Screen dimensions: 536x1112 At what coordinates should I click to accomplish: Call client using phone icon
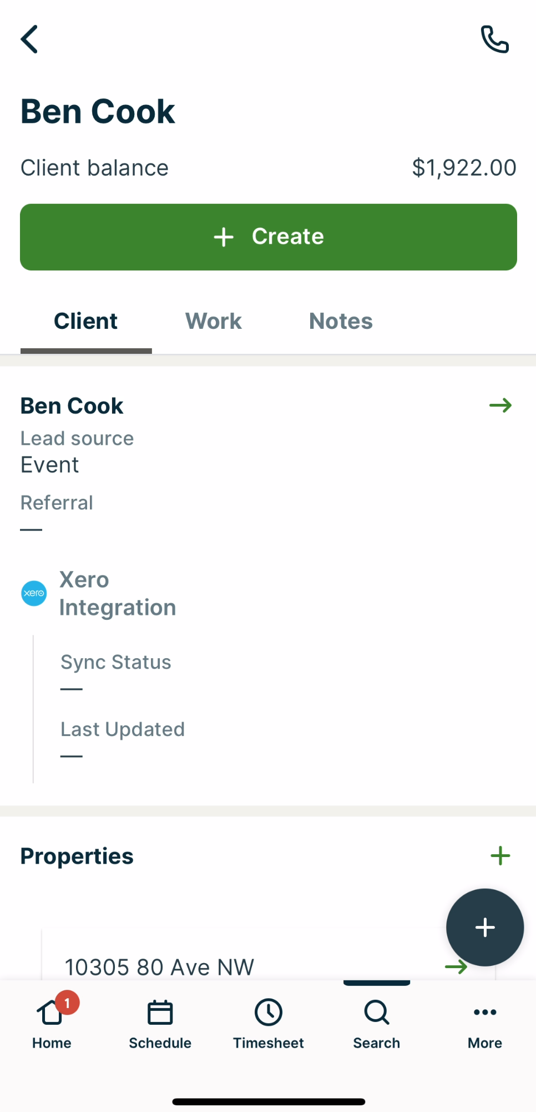(494, 39)
